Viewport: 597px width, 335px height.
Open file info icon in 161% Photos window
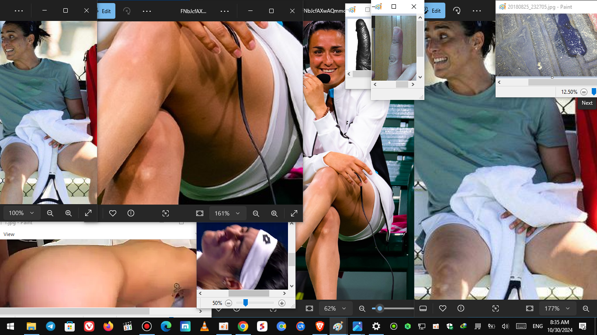tap(131, 213)
